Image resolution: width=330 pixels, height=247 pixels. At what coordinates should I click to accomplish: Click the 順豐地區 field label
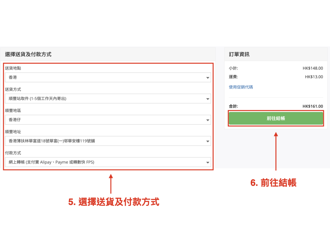(13, 111)
